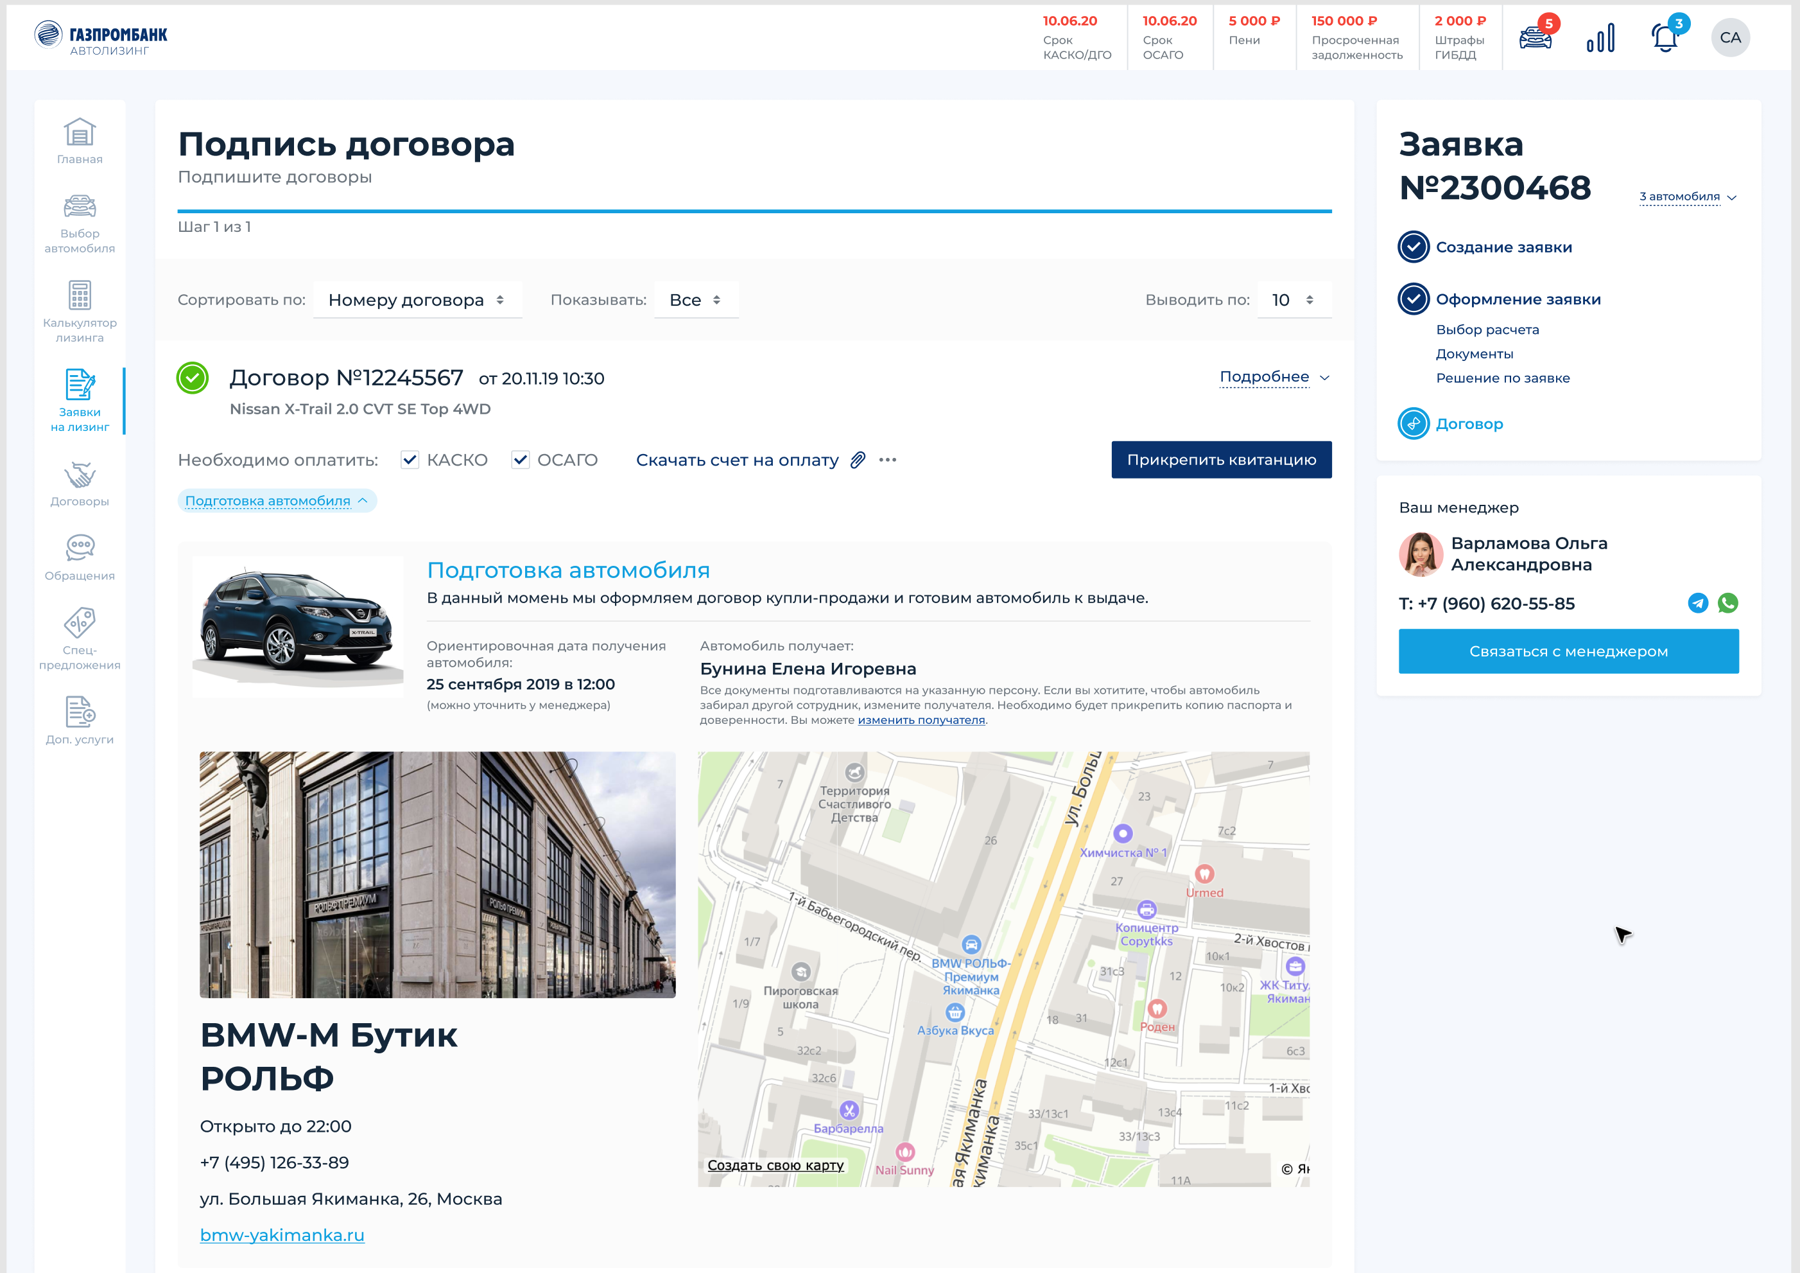
Task: Click the paperclip icon beside invoice link
Action: click(858, 461)
